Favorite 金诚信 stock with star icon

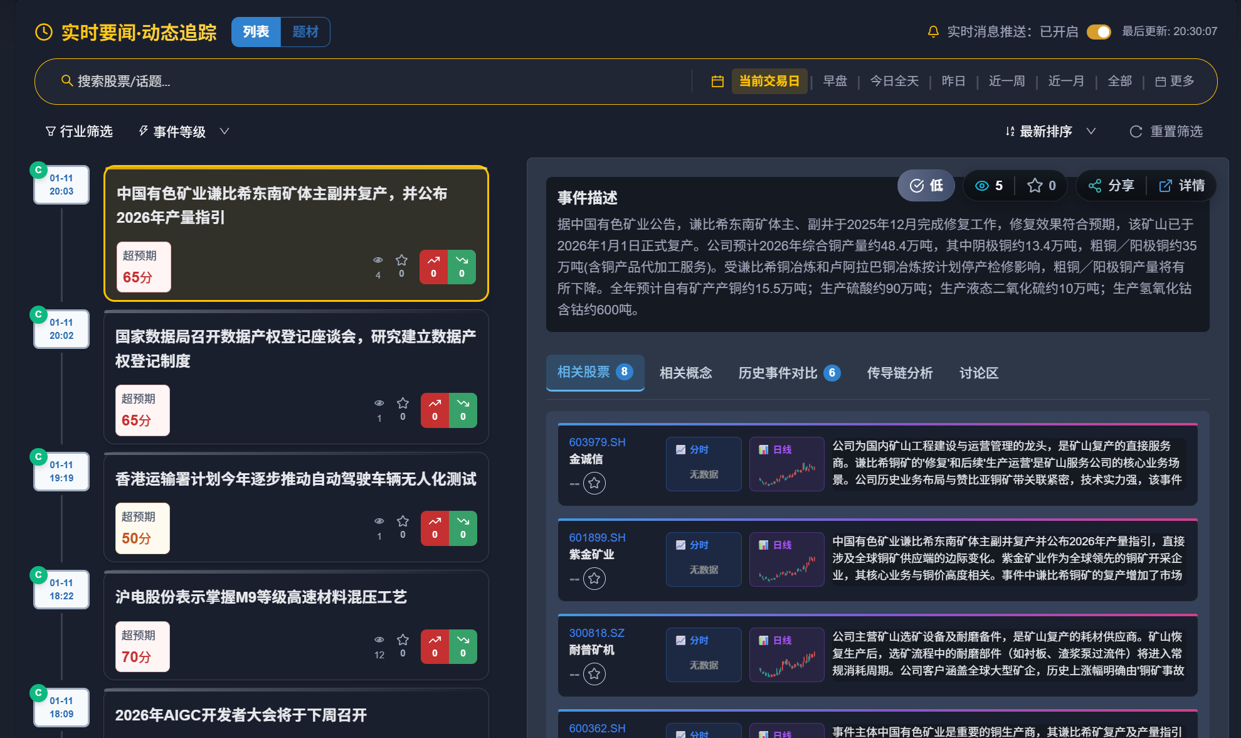[x=594, y=483]
